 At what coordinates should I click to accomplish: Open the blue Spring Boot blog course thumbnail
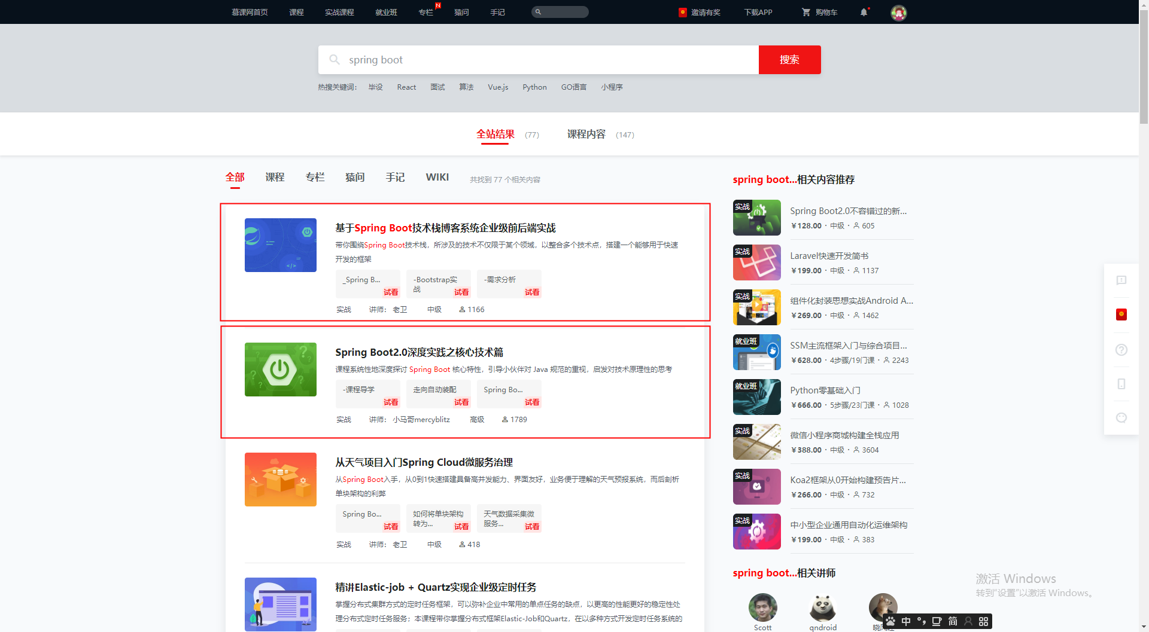(x=281, y=245)
